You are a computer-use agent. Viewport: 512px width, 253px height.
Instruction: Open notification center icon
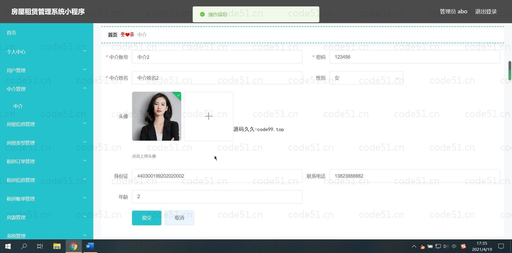(501, 246)
